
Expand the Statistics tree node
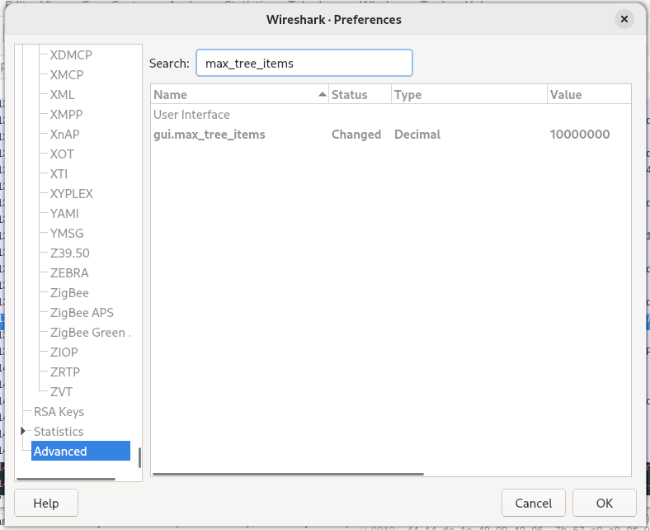(23, 431)
